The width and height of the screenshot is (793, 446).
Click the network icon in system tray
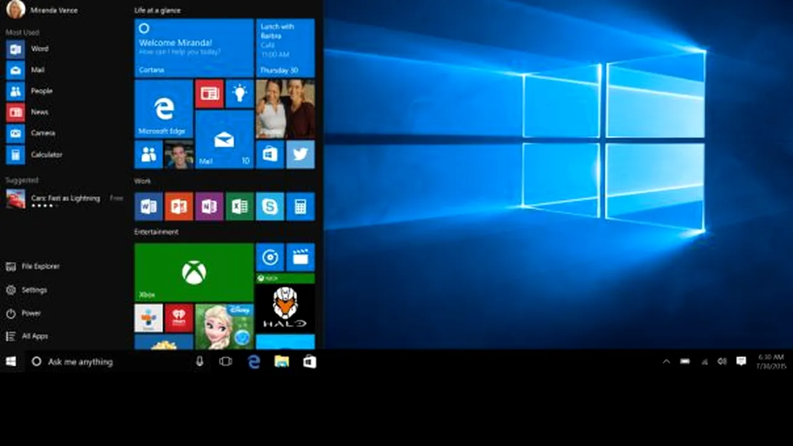point(704,362)
